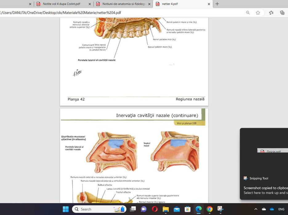The image size is (288, 215).
Task: Close the leftmost partially hidden tab
Action: (30, 4)
